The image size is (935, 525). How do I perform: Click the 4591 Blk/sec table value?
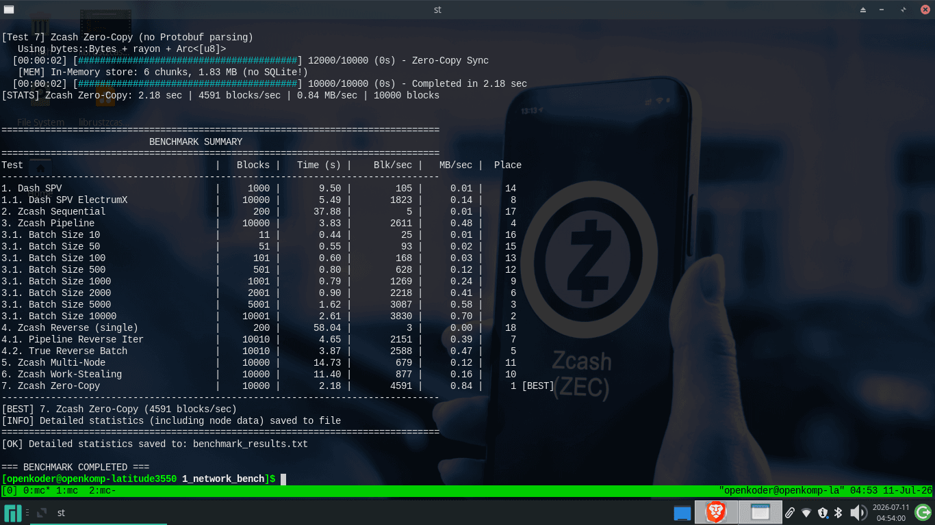coord(401,386)
